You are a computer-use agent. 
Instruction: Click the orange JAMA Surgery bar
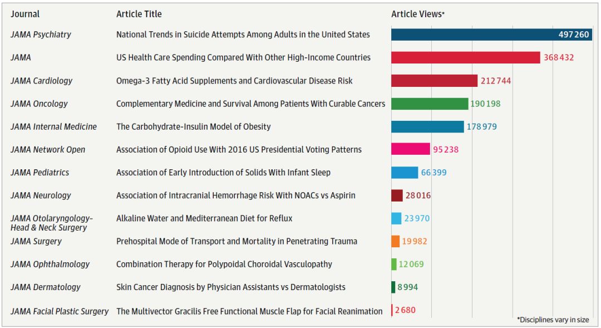tap(395, 241)
